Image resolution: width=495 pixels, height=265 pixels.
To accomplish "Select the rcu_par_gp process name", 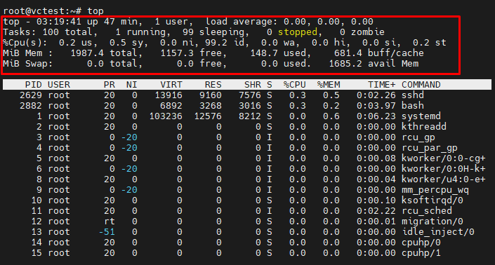I will point(429,148).
